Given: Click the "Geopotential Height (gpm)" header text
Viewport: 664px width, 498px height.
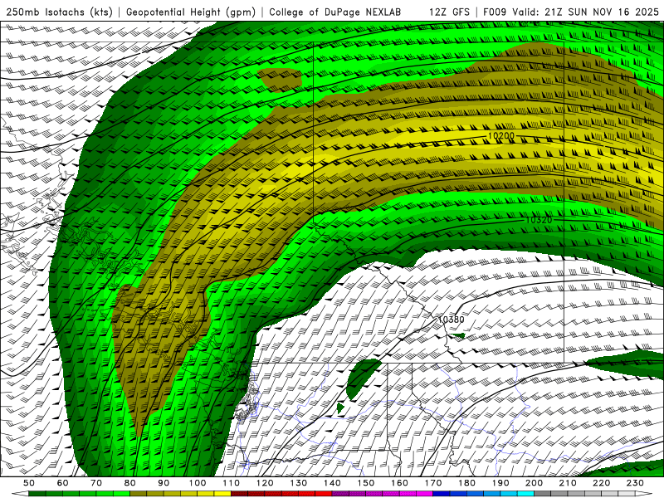Looking at the screenshot, I should [191, 12].
